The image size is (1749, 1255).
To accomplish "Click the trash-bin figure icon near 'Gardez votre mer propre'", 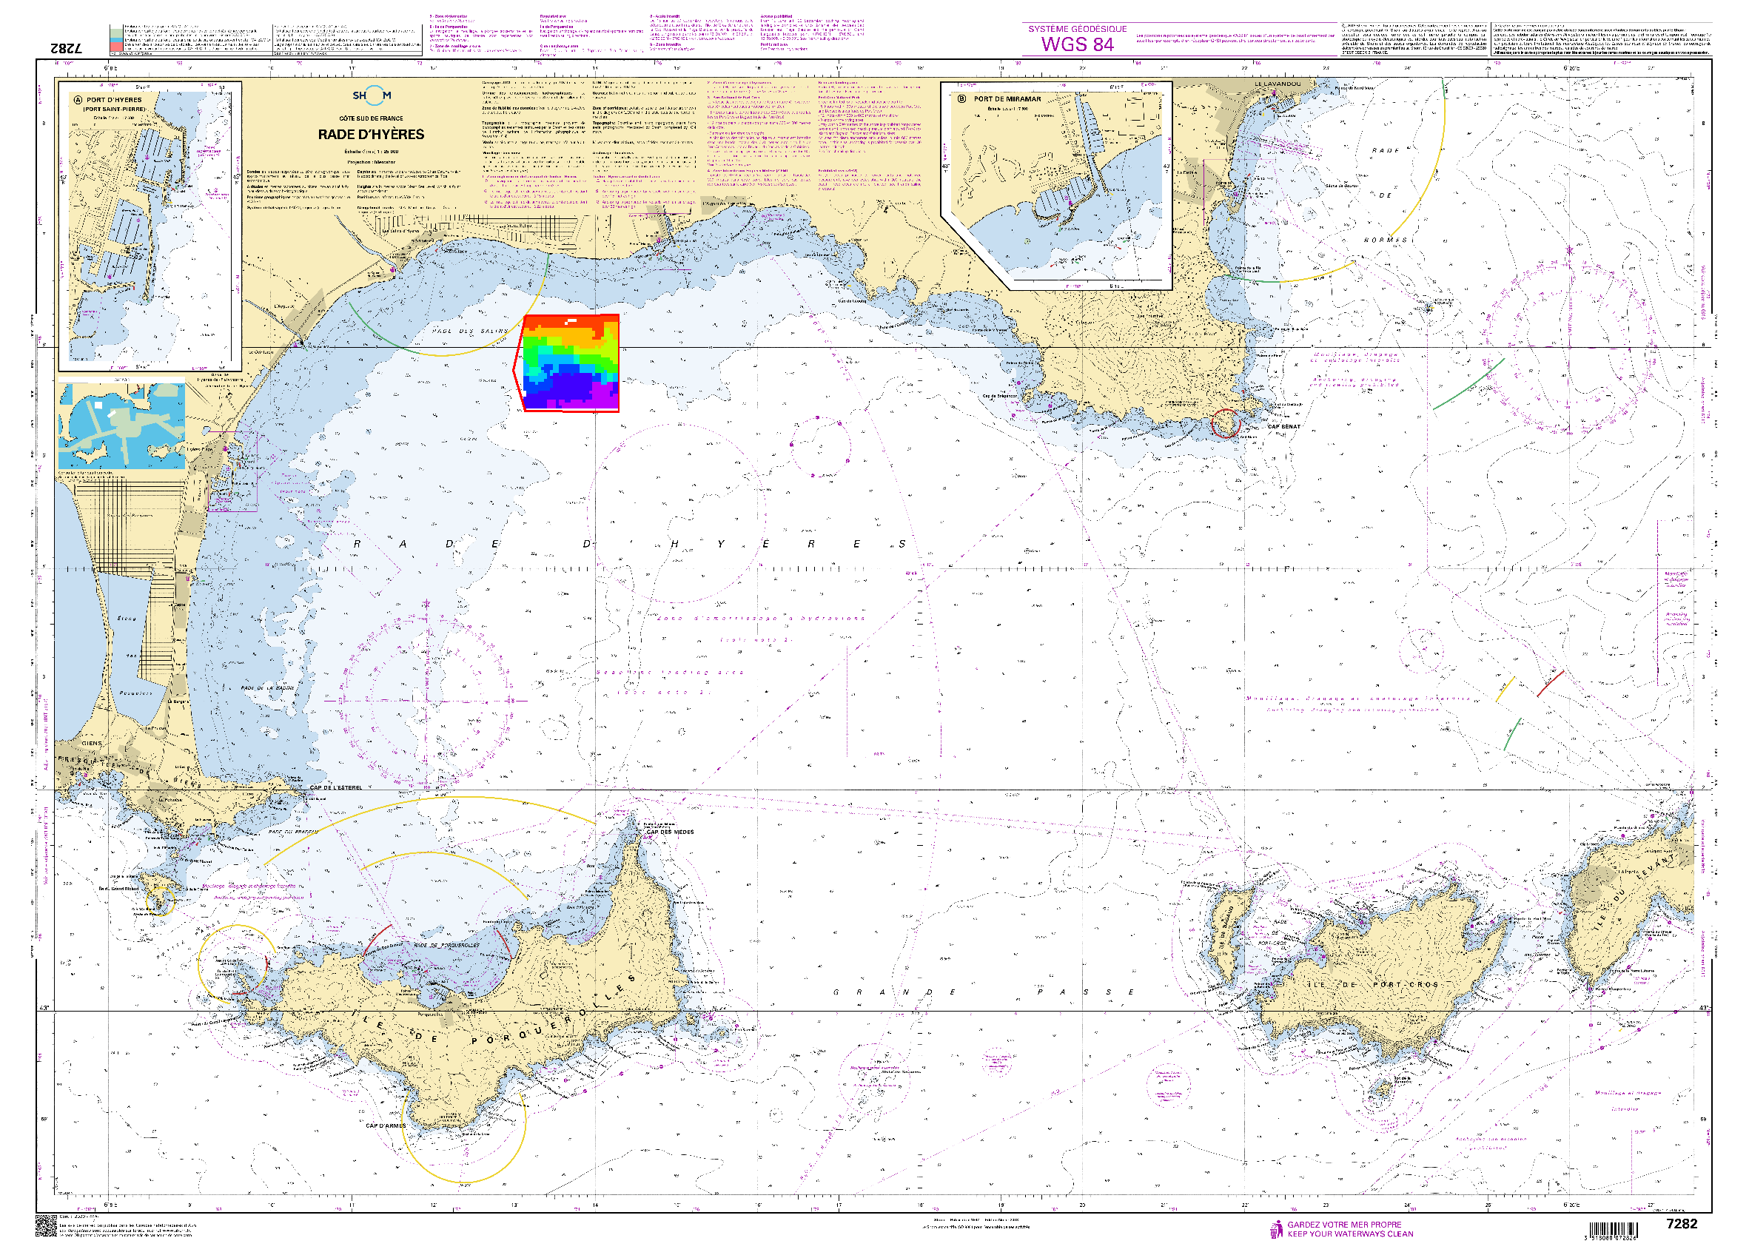I will (1276, 1229).
